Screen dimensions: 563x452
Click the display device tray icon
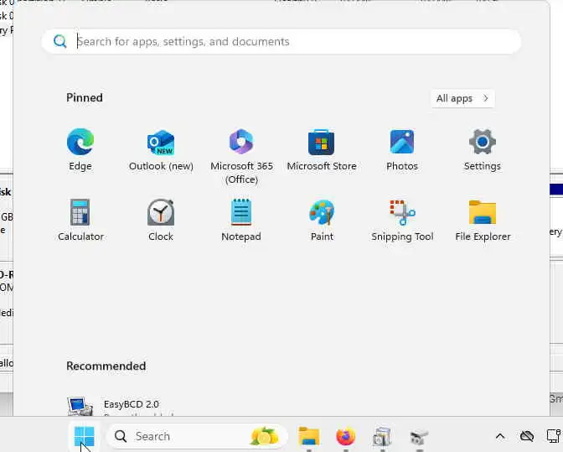click(x=554, y=436)
